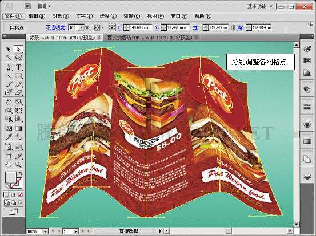This screenshot has width=316, height=236.
Task: Choose the Slice tool
Action: click(x=18, y=156)
